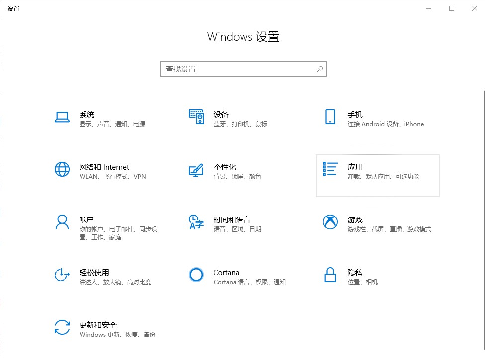Open 网络和 Internet title

click(x=104, y=167)
